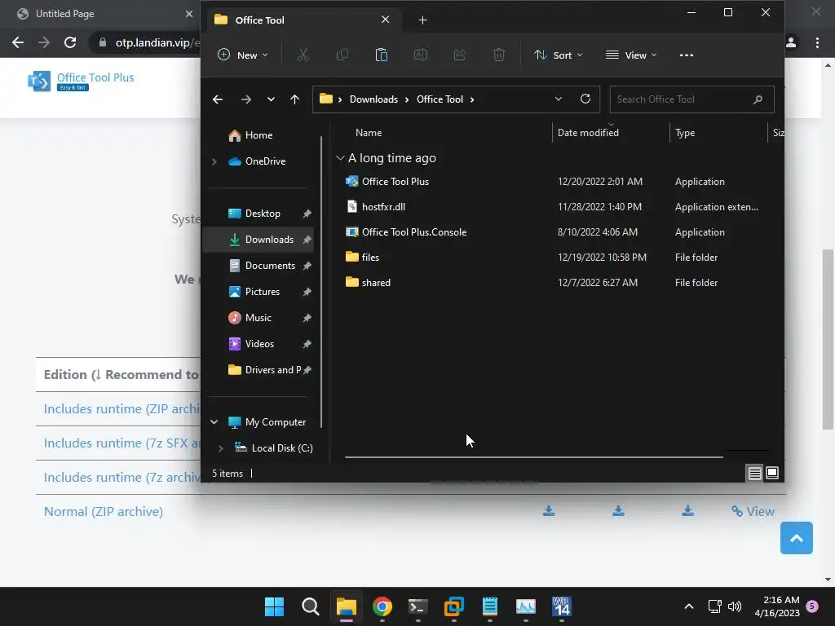
Task: Select Office Tool Plus.Console file
Action: pyautogui.click(x=413, y=232)
